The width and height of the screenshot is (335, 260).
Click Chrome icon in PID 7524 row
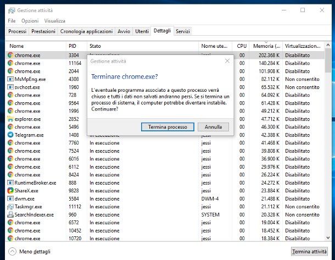10,151
